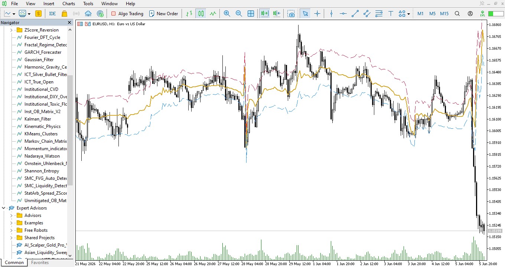Viewport: 505px width, 267px height.
Task: Collapse the Expert Advisors tree node
Action: pos(4,208)
